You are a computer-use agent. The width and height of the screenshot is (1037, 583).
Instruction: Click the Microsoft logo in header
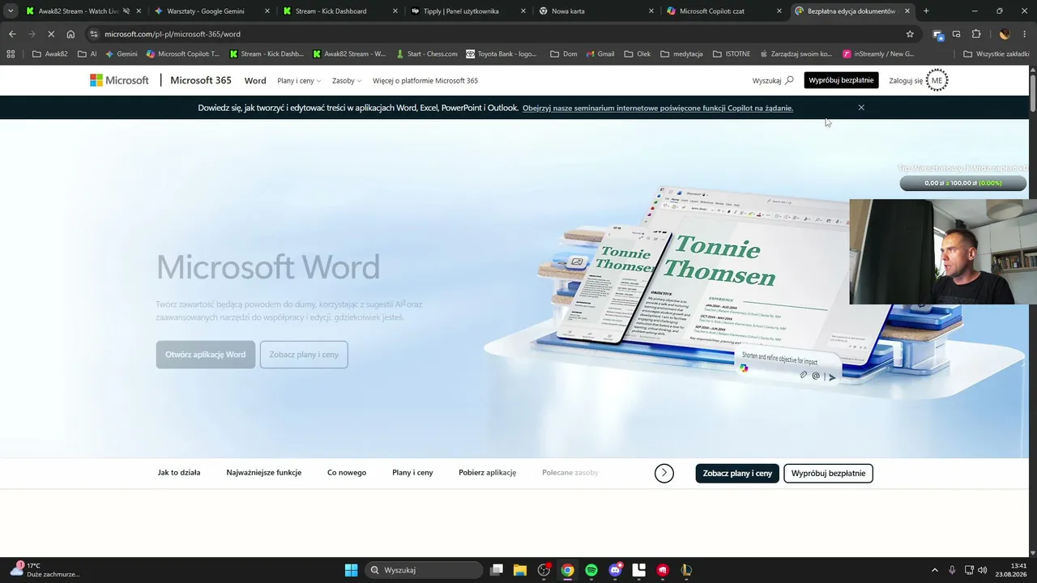[119, 80]
